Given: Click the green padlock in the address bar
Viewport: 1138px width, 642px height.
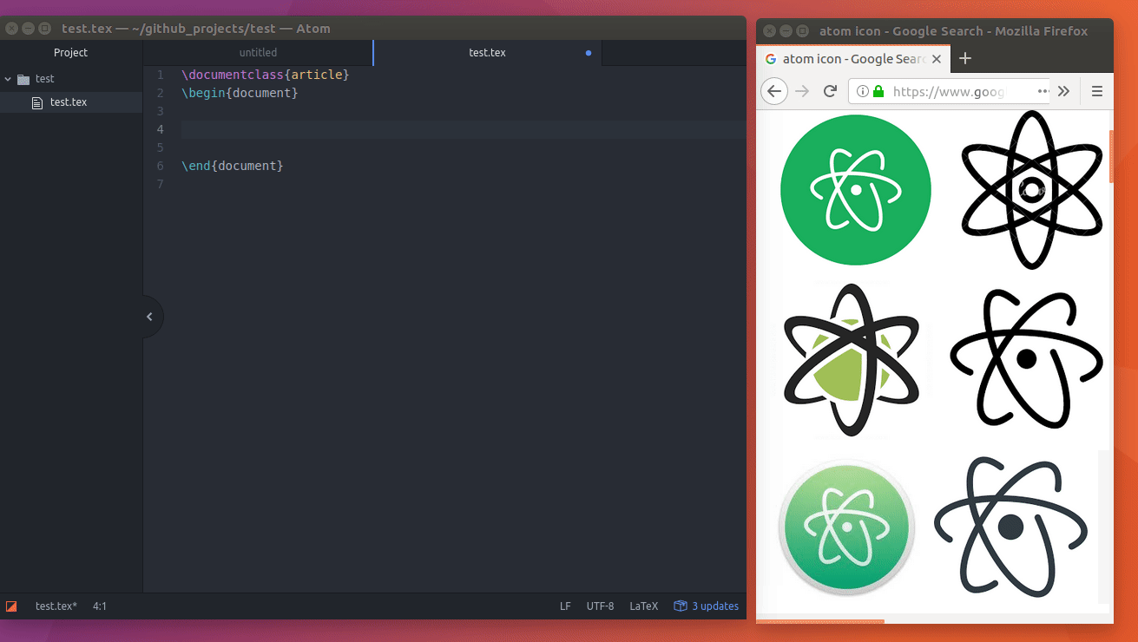Looking at the screenshot, I should point(878,91).
